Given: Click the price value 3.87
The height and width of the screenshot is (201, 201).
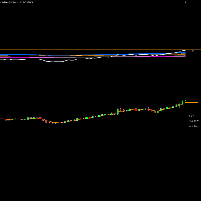Looking at the screenshot, I should coord(191,116).
